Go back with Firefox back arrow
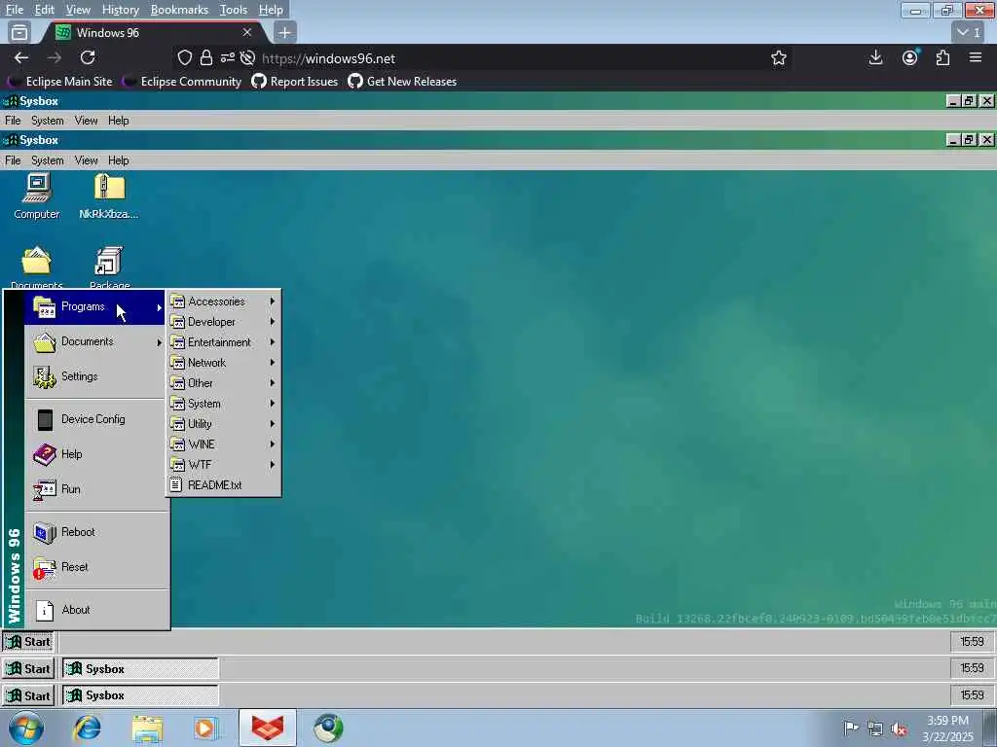 tap(21, 57)
